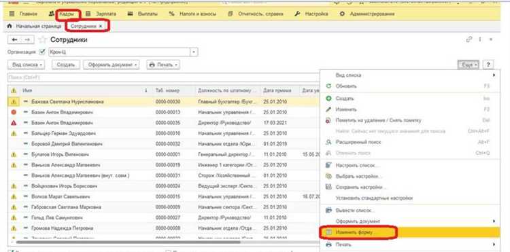Click the Создать button

(66, 65)
